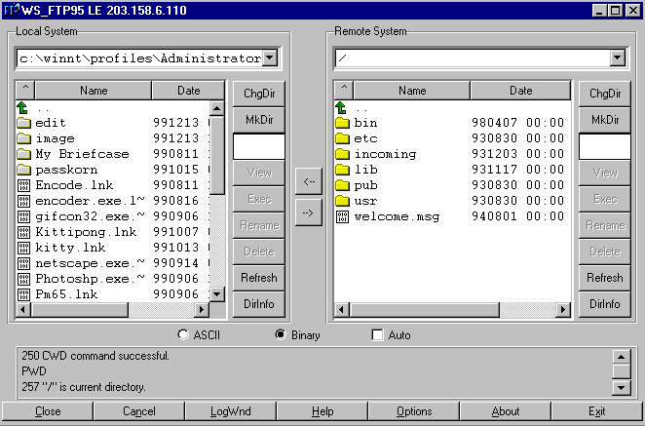
Task: Click the encoder.exe file icon
Action: (23, 201)
